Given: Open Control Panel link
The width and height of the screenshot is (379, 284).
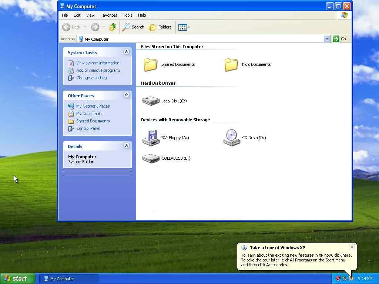Looking at the screenshot, I should 88,128.
